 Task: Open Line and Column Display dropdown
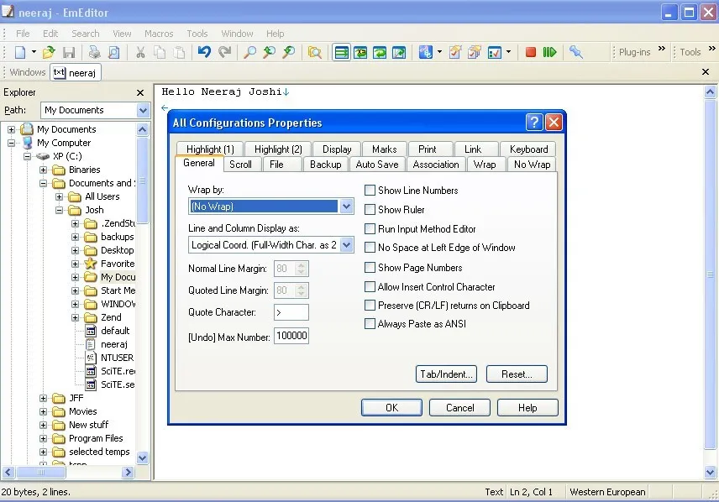pos(347,245)
